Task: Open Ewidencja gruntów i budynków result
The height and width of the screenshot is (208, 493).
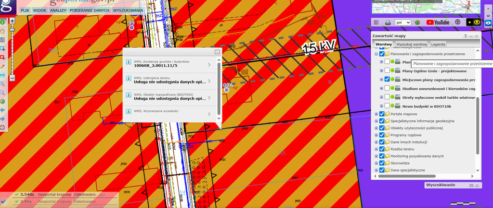Action: pos(169,64)
